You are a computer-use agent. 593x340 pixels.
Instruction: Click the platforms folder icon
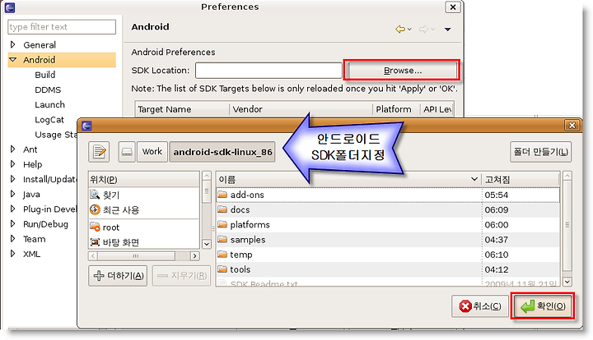[222, 225]
